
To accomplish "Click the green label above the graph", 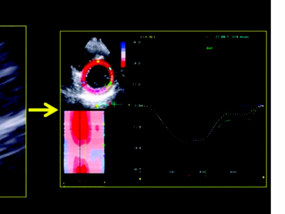I will 209,48.
